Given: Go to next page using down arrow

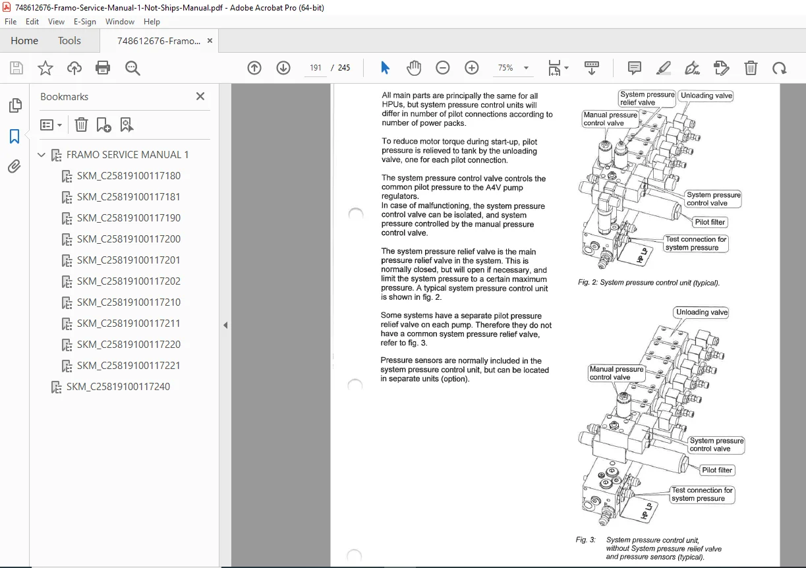Looking at the screenshot, I should point(283,68).
